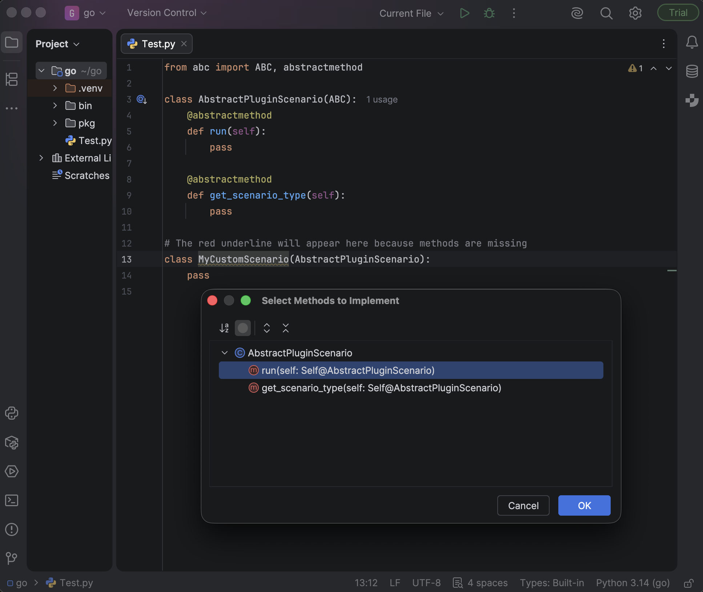Click the has-subclasses gutter icon on line 3
Viewport: 703px width, 592px height.
click(141, 99)
